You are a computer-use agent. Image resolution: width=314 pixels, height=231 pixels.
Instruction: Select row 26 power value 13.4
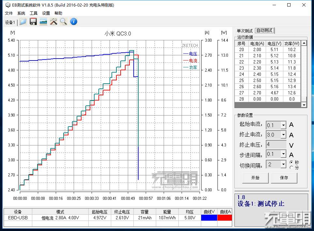point(292,87)
